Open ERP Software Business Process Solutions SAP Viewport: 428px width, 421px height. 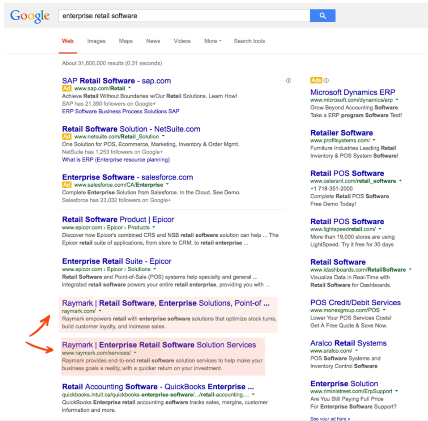click(121, 111)
